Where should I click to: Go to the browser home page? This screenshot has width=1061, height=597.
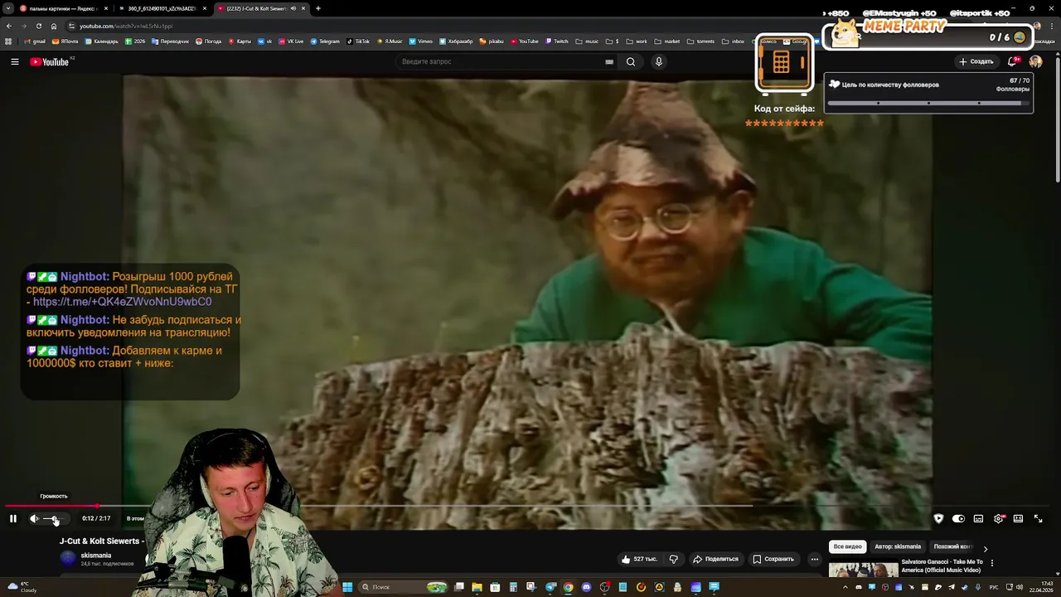[x=54, y=26]
